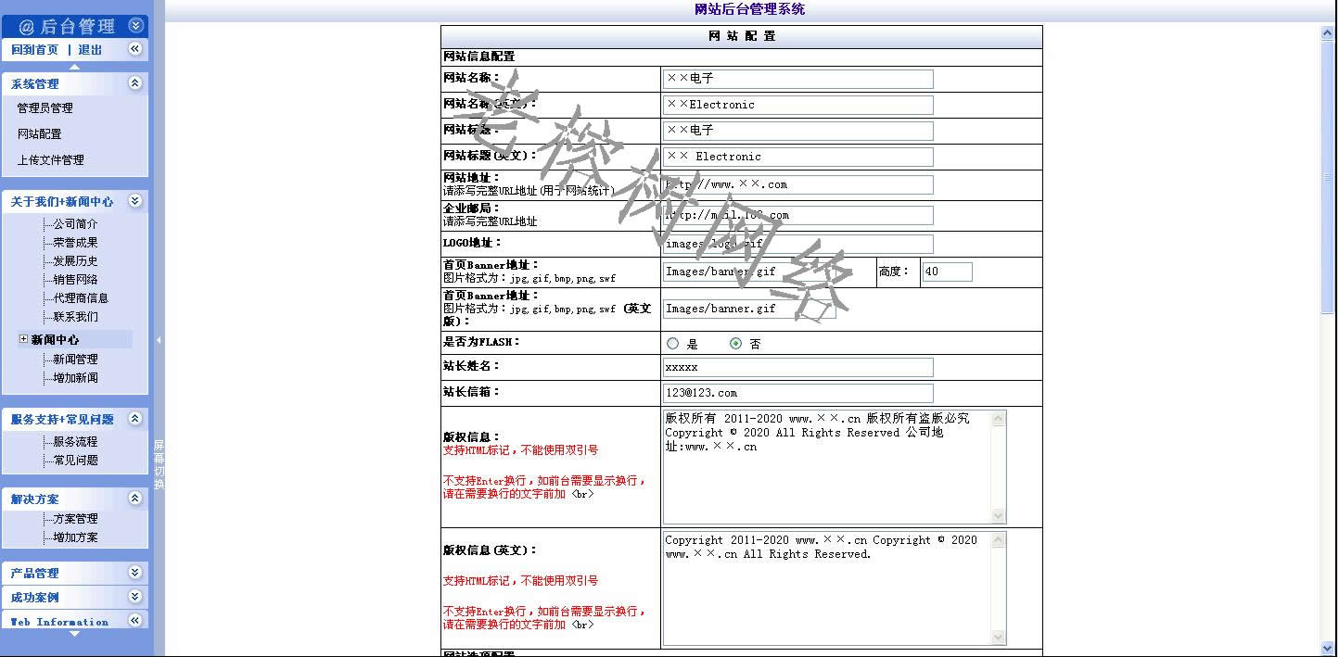This screenshot has width=1339, height=657.
Task: Select 增加方案 in the sidebar
Action: coord(75,537)
